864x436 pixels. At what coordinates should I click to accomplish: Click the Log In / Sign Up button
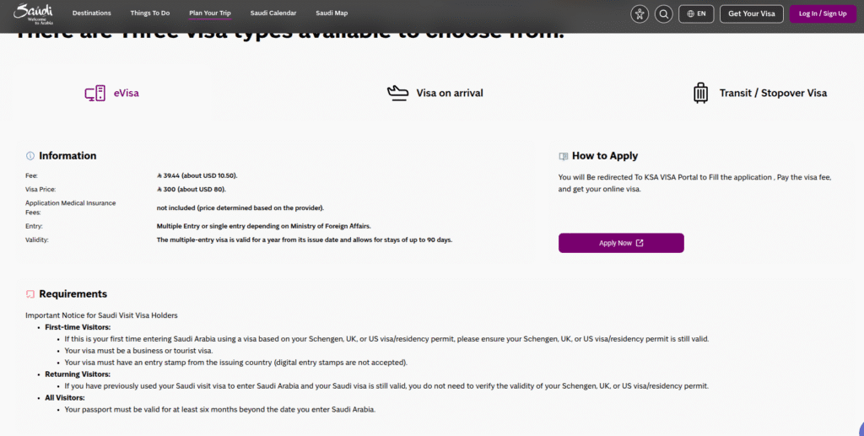pyautogui.click(x=822, y=13)
